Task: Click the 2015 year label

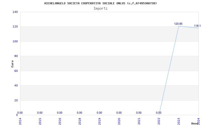Action: pos(40,121)
